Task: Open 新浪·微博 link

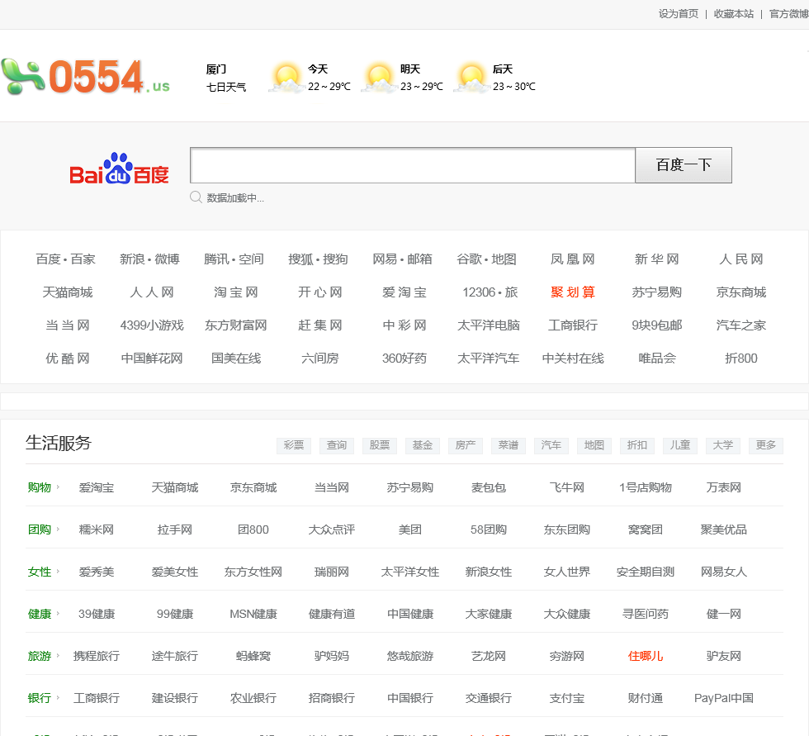Action: (149, 259)
